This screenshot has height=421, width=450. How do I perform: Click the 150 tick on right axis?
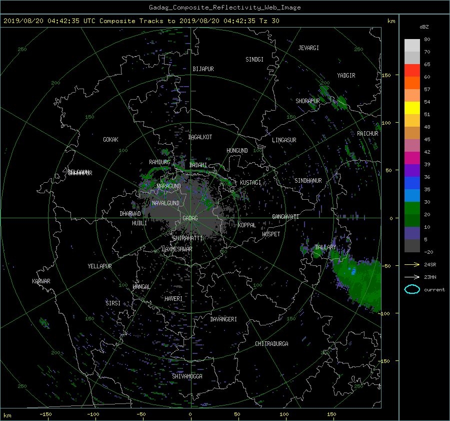(386, 75)
